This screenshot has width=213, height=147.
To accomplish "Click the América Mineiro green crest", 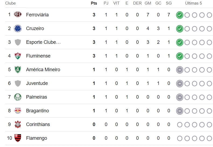I will point(18,69).
